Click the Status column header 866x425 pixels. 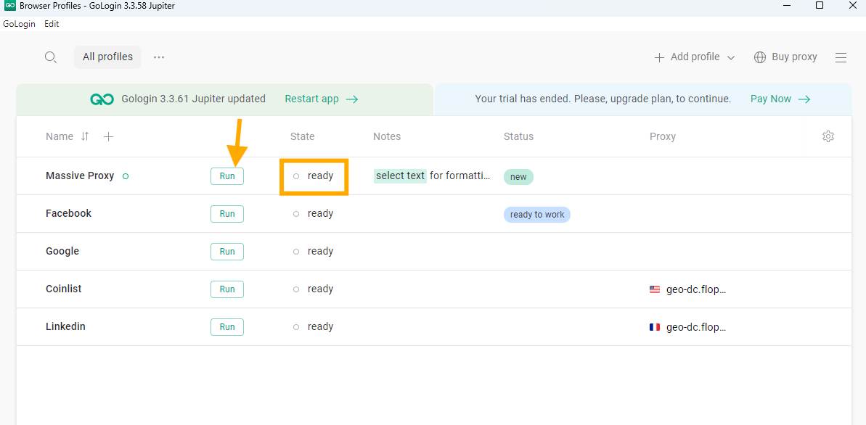518,136
